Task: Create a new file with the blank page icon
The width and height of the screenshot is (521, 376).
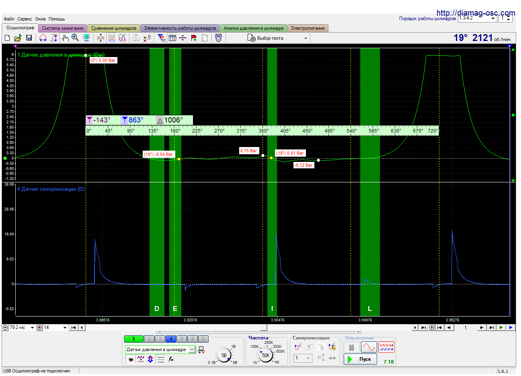Action: [7, 38]
